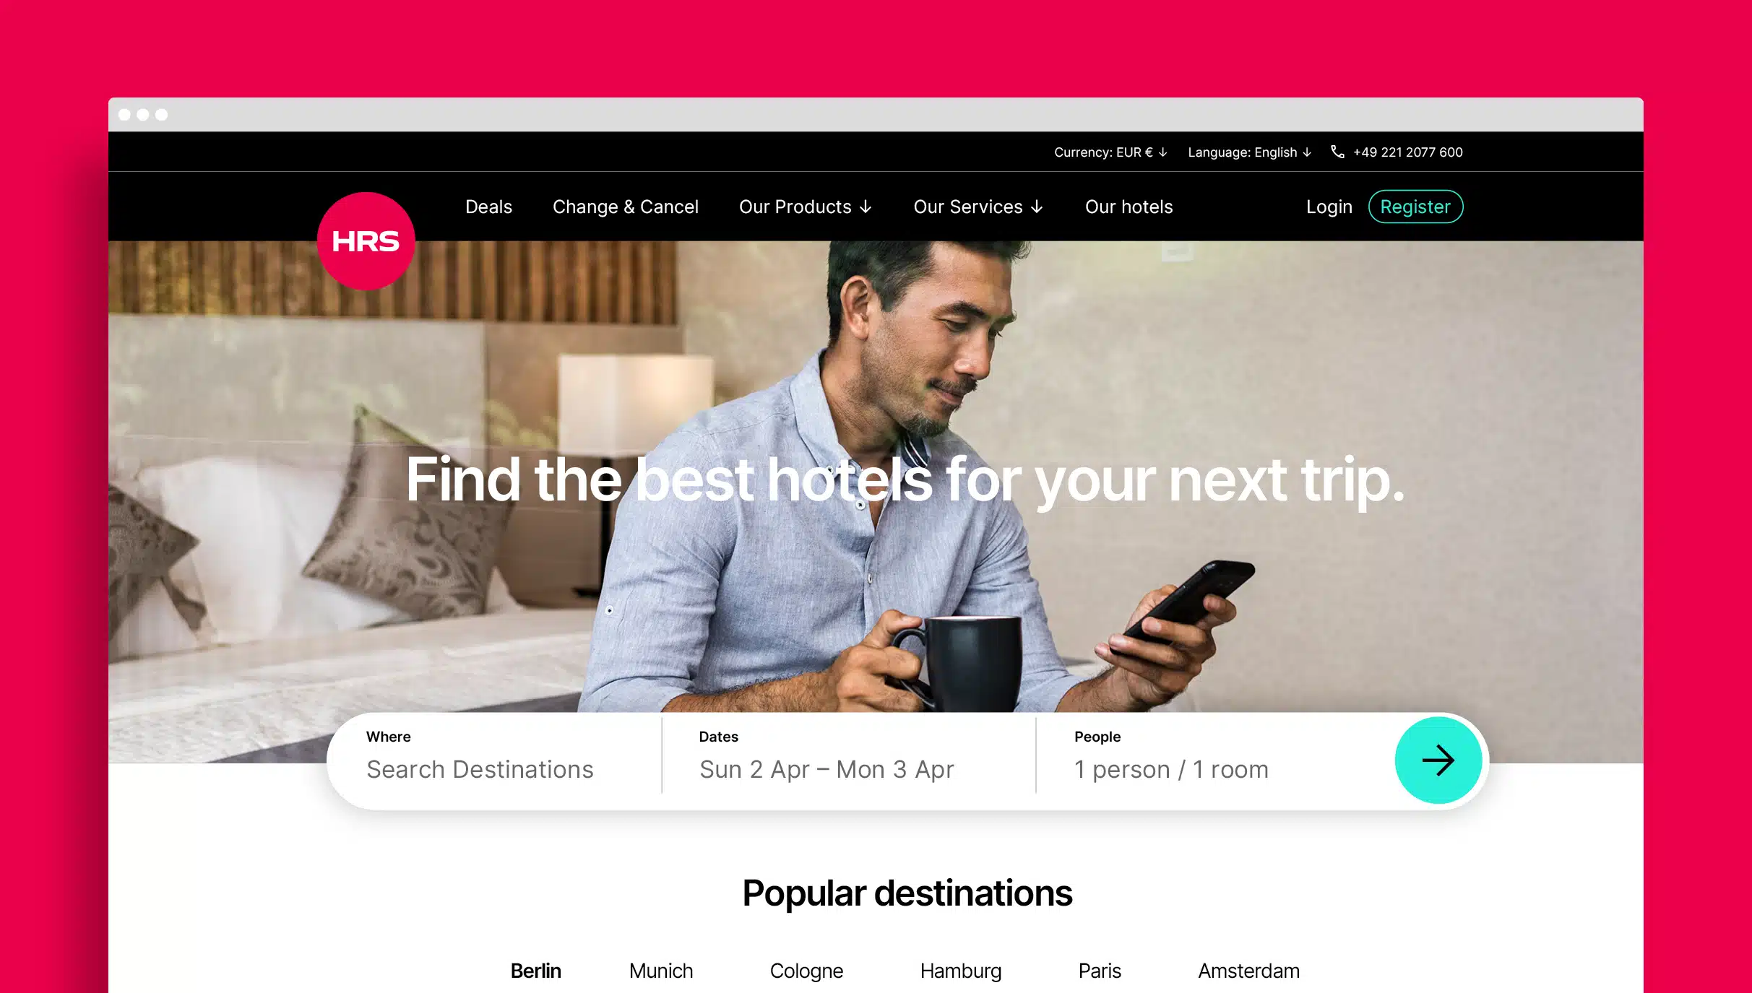
Task: Open the People and room selector
Action: [x=1215, y=760]
